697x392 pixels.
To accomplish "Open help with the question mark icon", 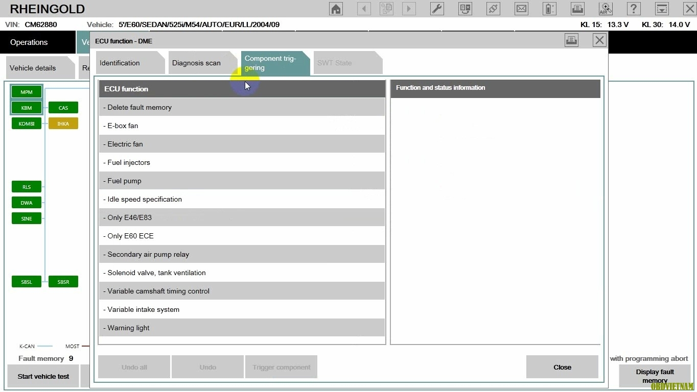I will (634, 9).
